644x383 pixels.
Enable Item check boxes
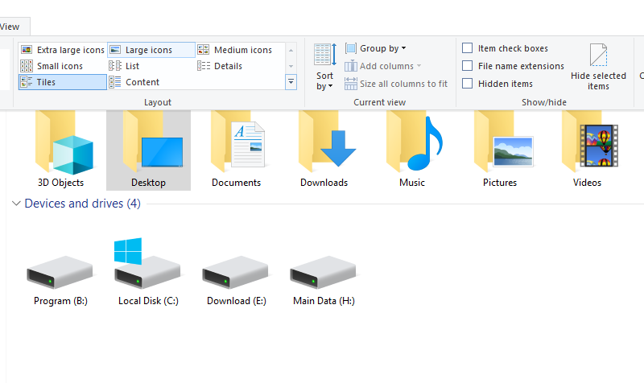(506, 48)
